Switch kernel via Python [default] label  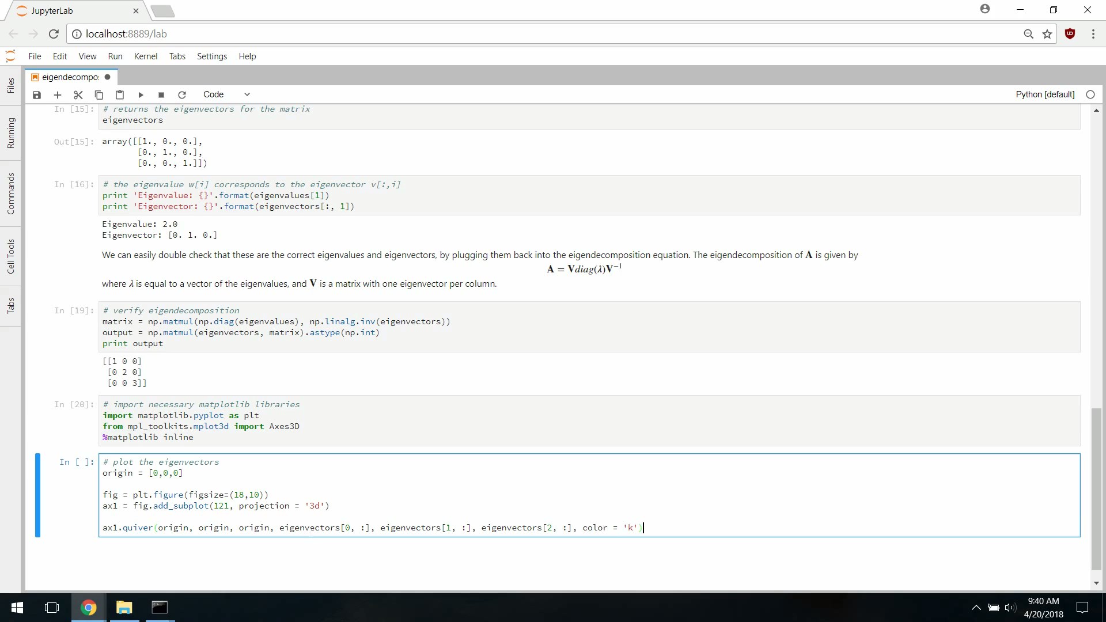click(x=1045, y=94)
